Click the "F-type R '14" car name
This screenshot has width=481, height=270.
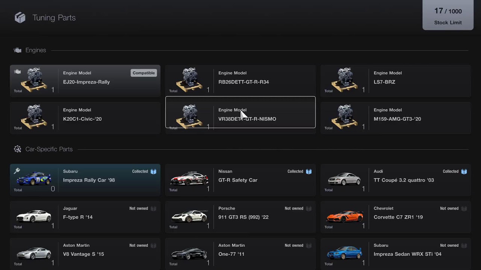(78, 217)
